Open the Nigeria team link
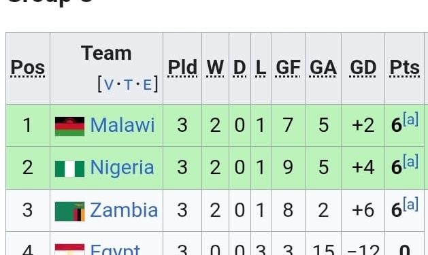 122,167
